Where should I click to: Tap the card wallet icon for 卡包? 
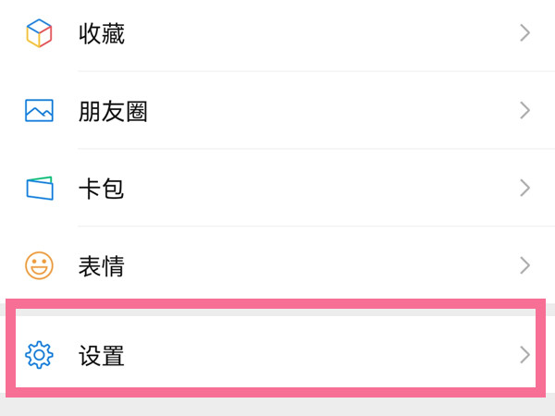coord(39,189)
